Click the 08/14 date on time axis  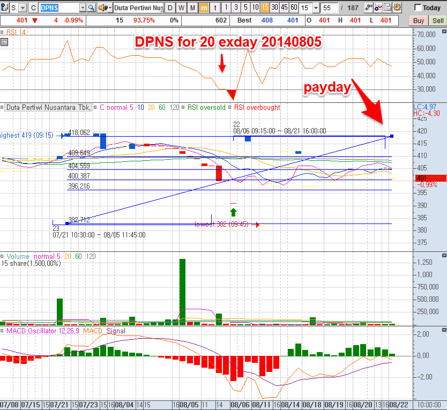tap(290, 405)
